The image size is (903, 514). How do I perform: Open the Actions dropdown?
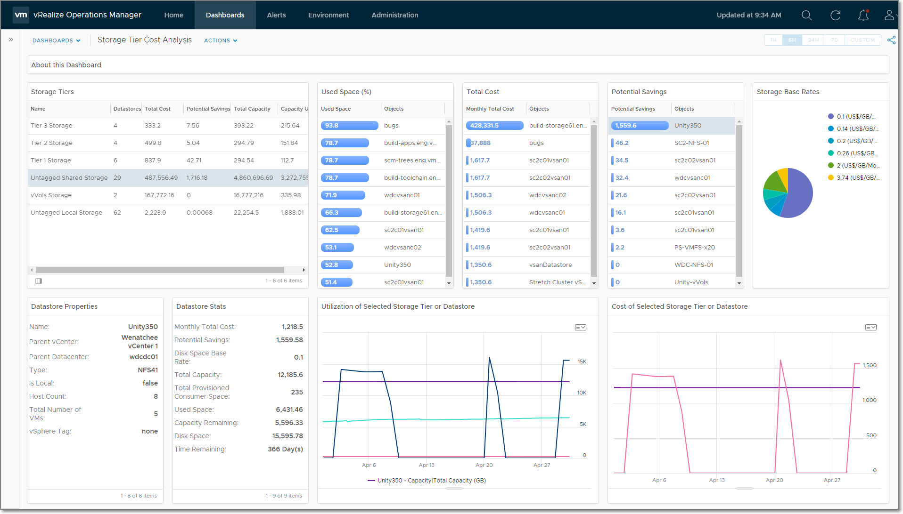tap(221, 40)
